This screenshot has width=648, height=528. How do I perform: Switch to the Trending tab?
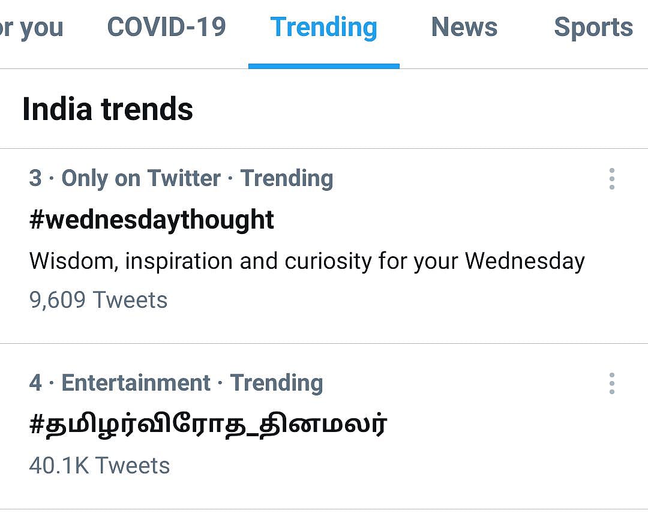(324, 27)
